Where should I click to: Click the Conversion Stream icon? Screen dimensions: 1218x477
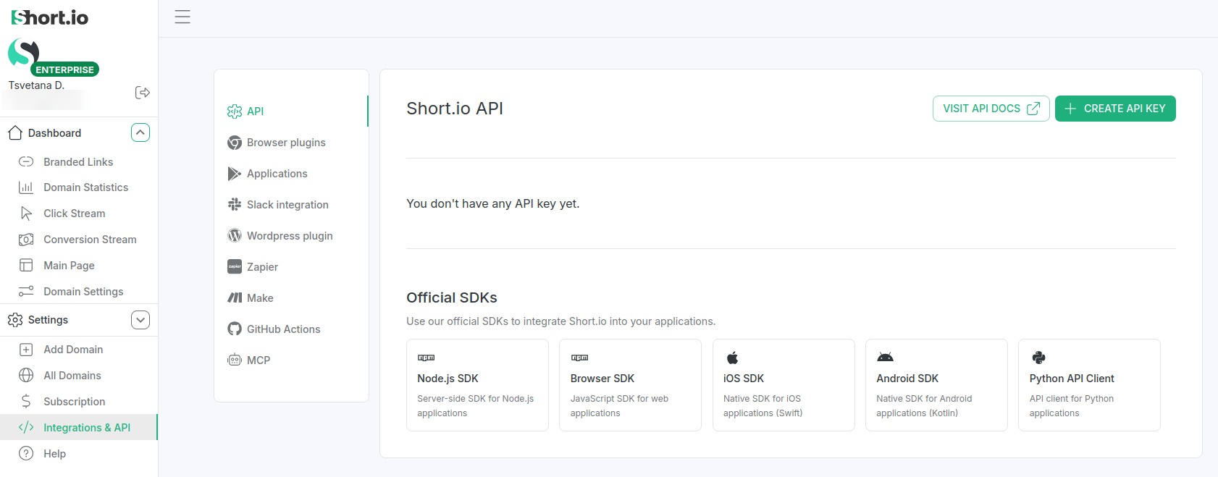click(26, 240)
